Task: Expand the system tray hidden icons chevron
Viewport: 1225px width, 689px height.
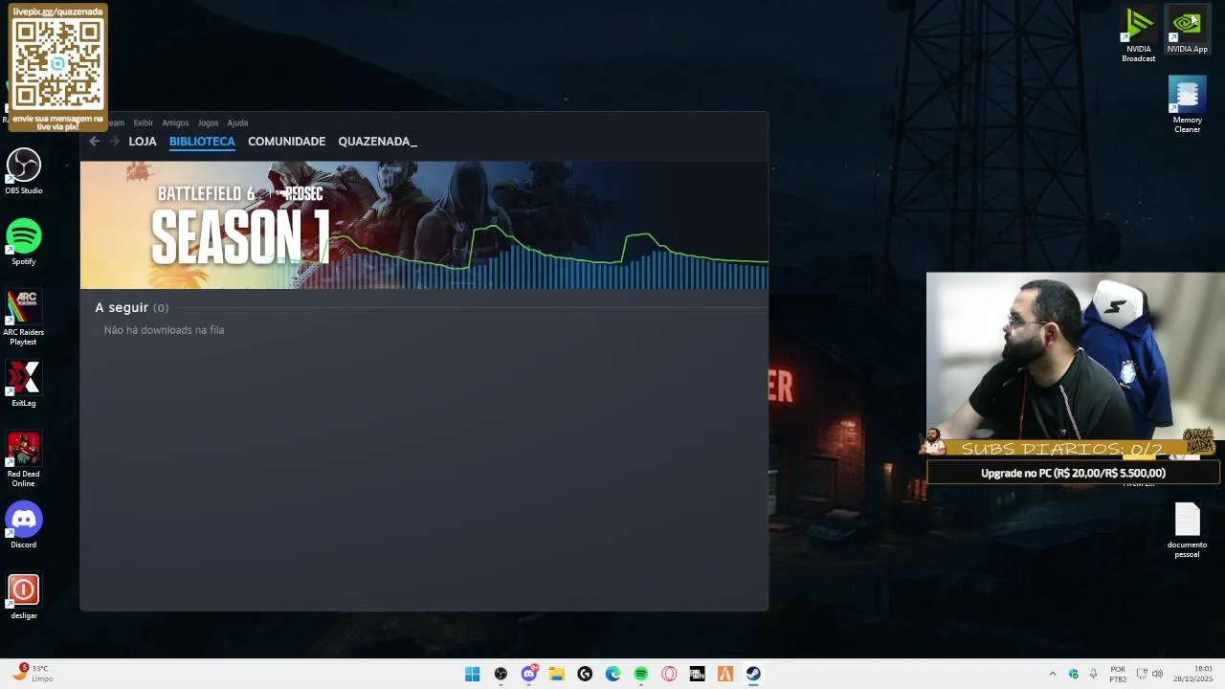Action: [1053, 674]
